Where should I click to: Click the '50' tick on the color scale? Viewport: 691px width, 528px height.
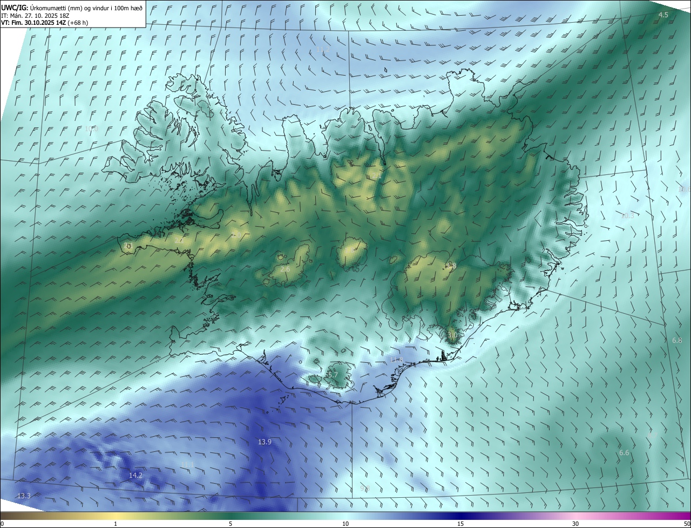coord(687,524)
